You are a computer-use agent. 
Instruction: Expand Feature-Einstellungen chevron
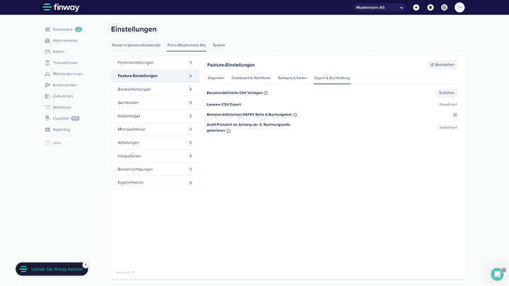(191, 76)
